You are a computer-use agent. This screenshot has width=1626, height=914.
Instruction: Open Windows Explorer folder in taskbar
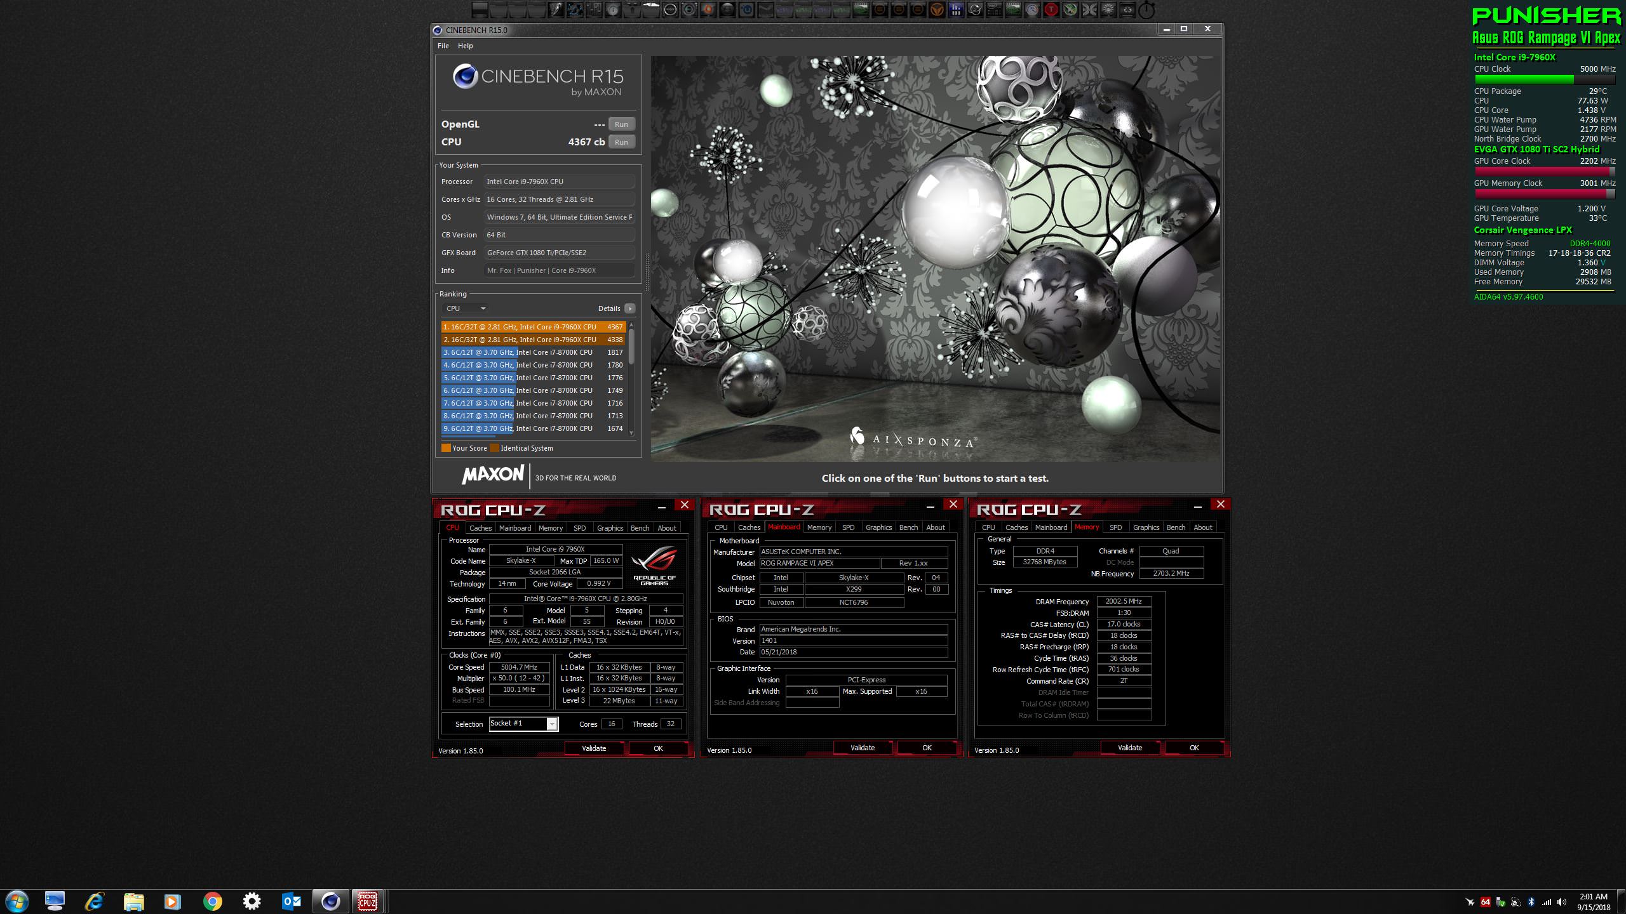coord(133,901)
